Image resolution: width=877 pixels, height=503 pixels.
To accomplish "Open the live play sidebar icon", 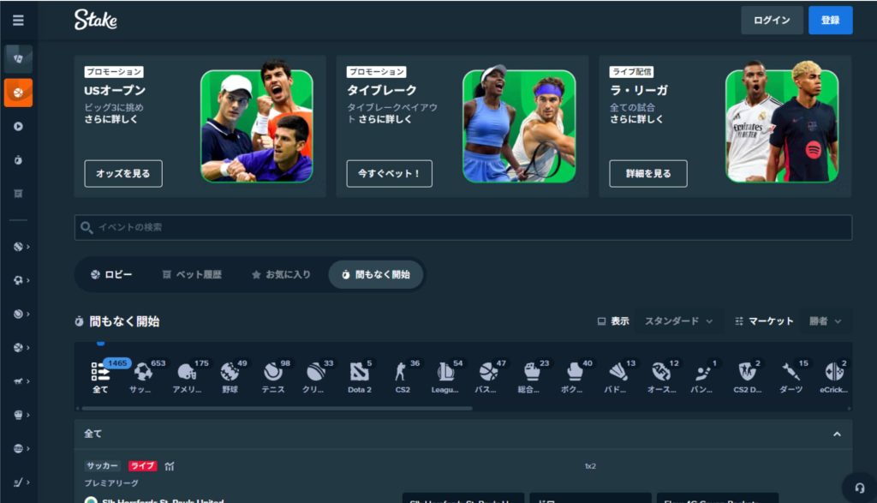I will [x=18, y=127].
